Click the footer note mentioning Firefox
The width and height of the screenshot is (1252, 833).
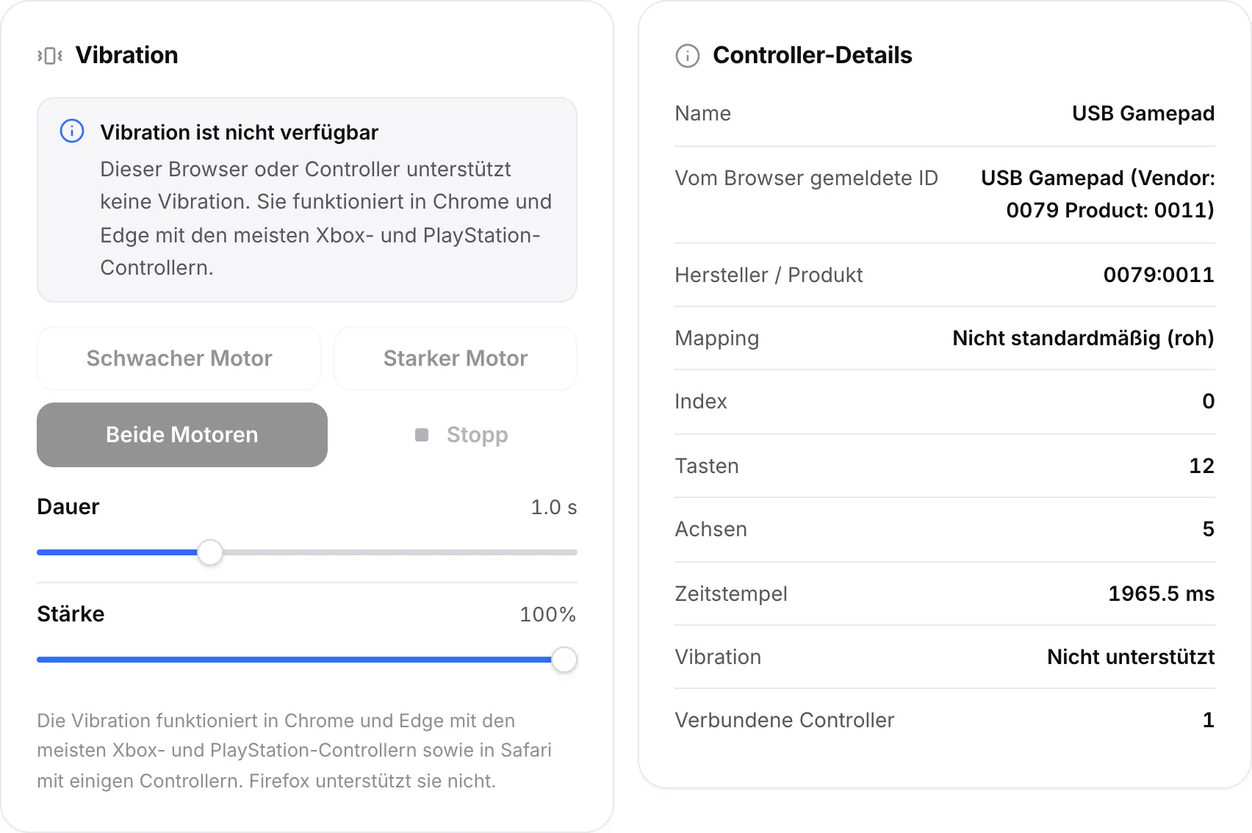coord(294,751)
